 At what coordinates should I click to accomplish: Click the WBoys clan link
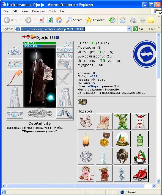93,86
